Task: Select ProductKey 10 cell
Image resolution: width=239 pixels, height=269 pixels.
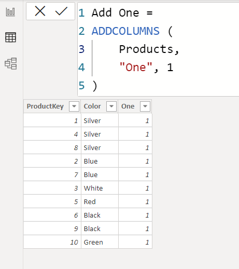Action: [x=52, y=242]
